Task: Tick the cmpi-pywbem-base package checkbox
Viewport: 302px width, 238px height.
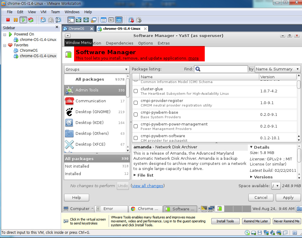Action: 135,115
